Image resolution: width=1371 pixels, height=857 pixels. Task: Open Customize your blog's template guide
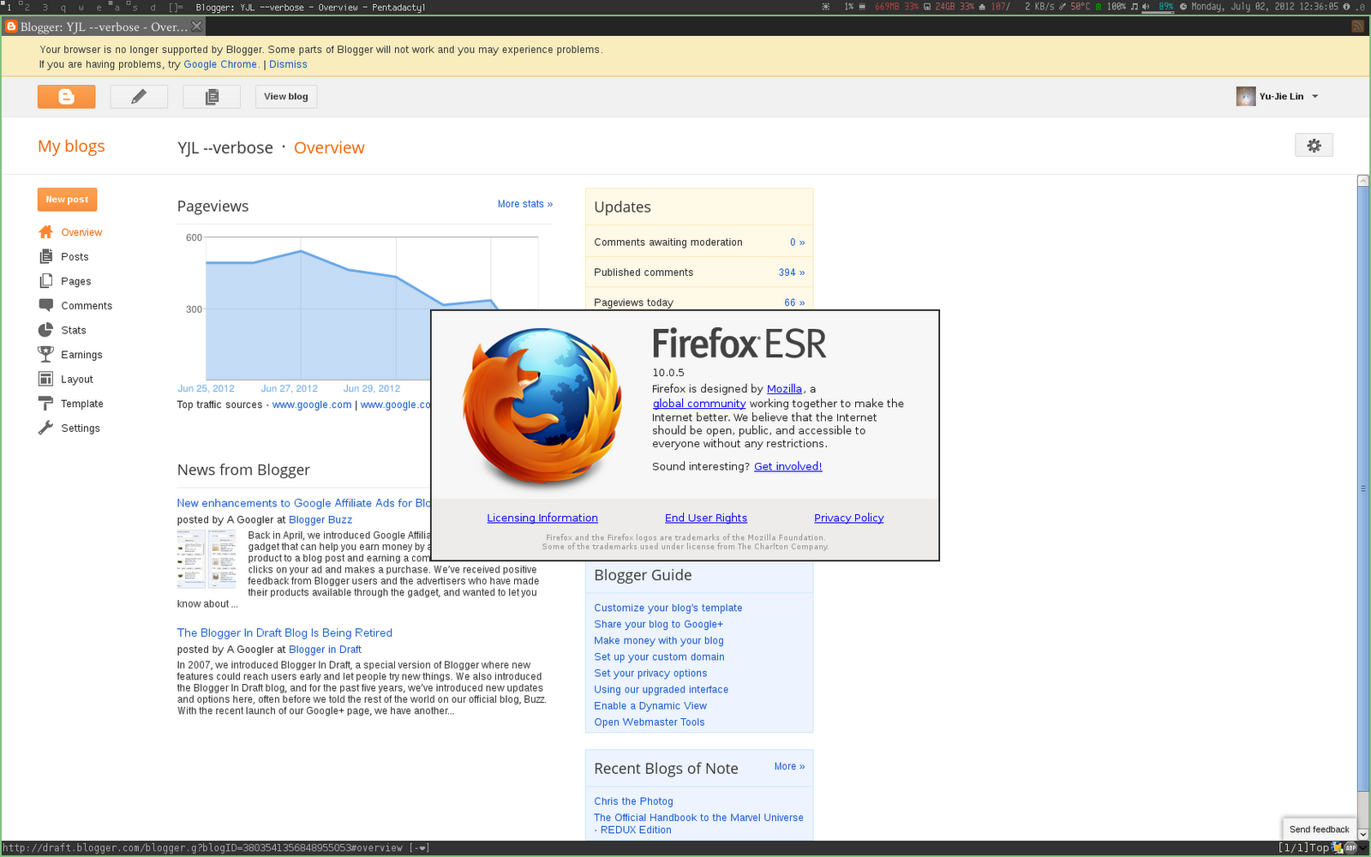(x=668, y=608)
